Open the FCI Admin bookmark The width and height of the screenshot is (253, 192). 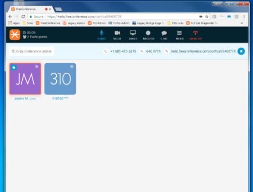(97, 23)
